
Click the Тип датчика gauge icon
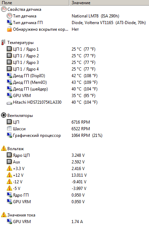pos(9,16)
